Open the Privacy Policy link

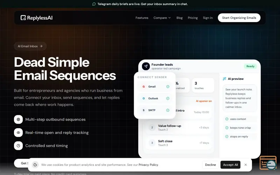coord(148,164)
